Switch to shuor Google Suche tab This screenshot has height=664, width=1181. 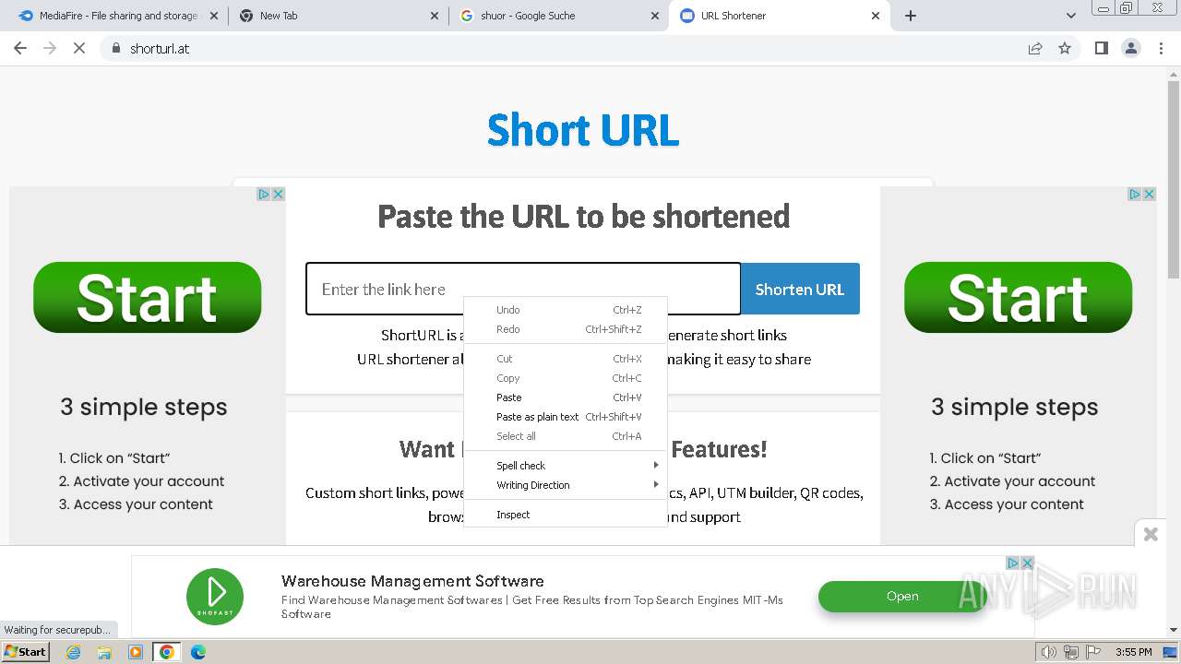[x=560, y=16]
